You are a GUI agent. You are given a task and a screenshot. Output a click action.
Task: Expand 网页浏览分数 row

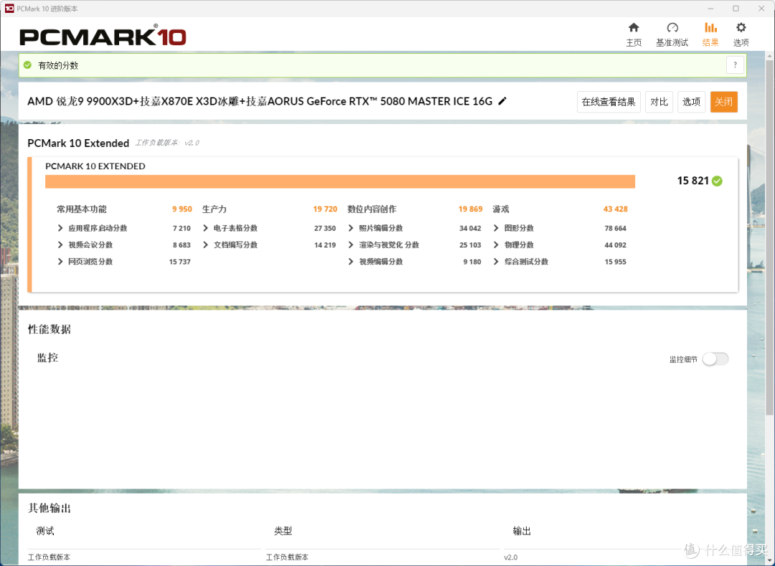click(x=60, y=262)
